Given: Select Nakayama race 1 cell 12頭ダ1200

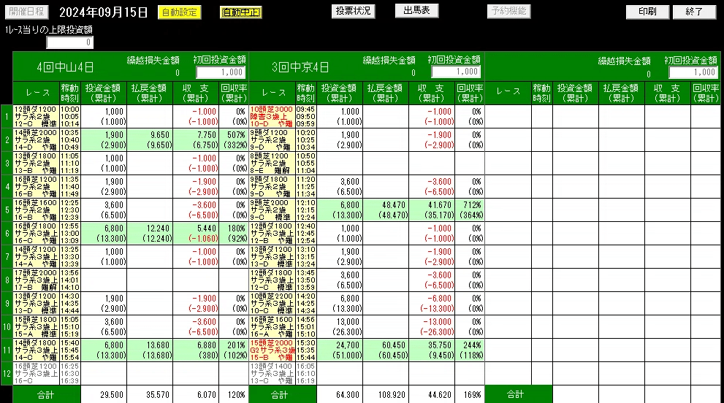Looking at the screenshot, I should 36,117.
